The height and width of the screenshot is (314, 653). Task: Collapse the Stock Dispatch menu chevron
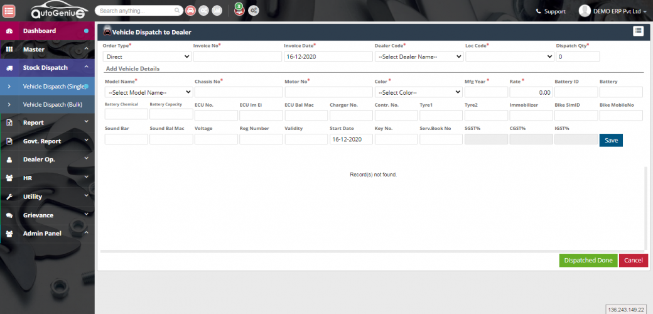(86, 67)
